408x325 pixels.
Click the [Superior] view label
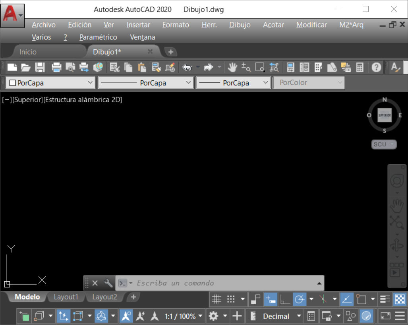[27, 99]
